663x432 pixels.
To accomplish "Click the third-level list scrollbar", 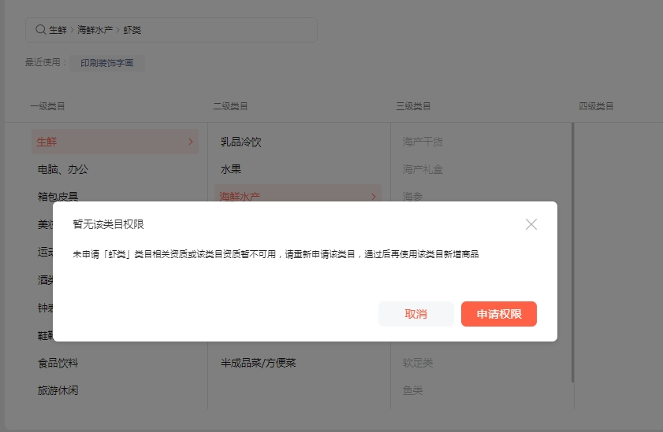I will (572, 253).
